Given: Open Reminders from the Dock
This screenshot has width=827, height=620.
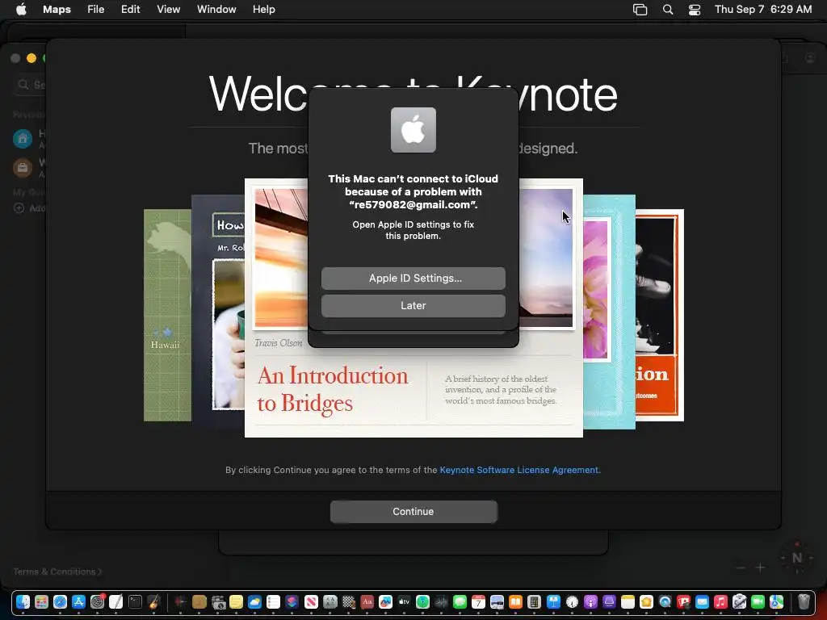Looking at the screenshot, I should (273, 601).
